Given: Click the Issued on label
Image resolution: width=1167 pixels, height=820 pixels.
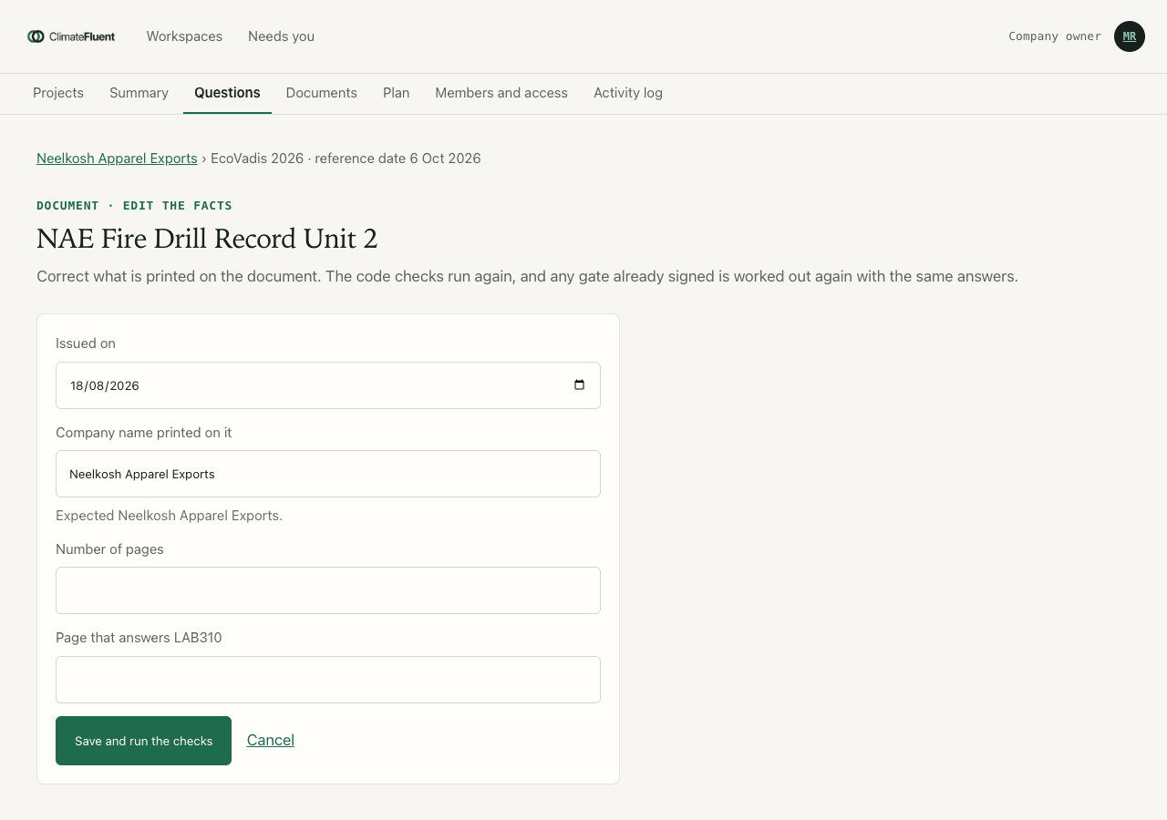Looking at the screenshot, I should 86,343.
